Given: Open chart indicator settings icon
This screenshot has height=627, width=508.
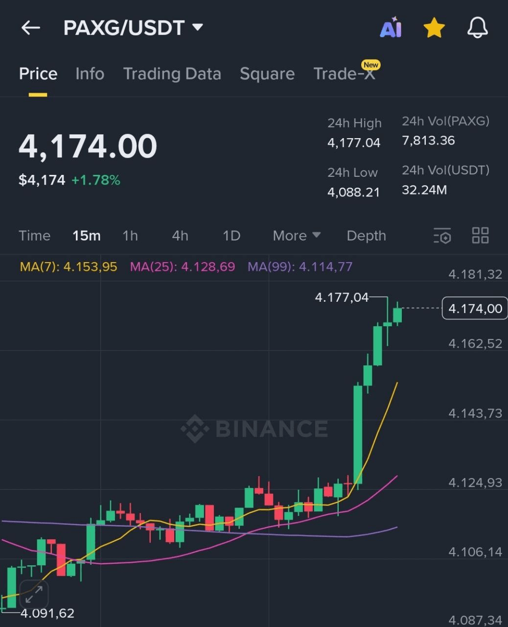Looking at the screenshot, I should [442, 236].
